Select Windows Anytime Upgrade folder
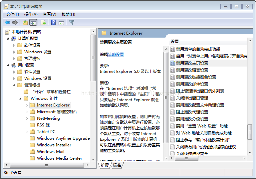Viewport: 256px width, 179px height. [63, 138]
